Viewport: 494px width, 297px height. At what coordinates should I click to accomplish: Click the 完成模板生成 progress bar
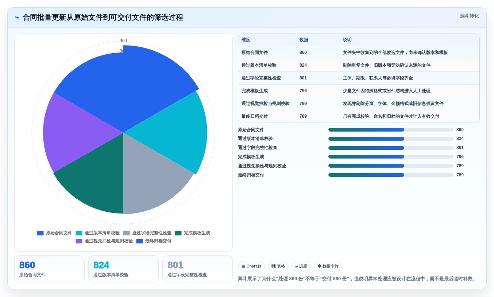(x=391, y=157)
